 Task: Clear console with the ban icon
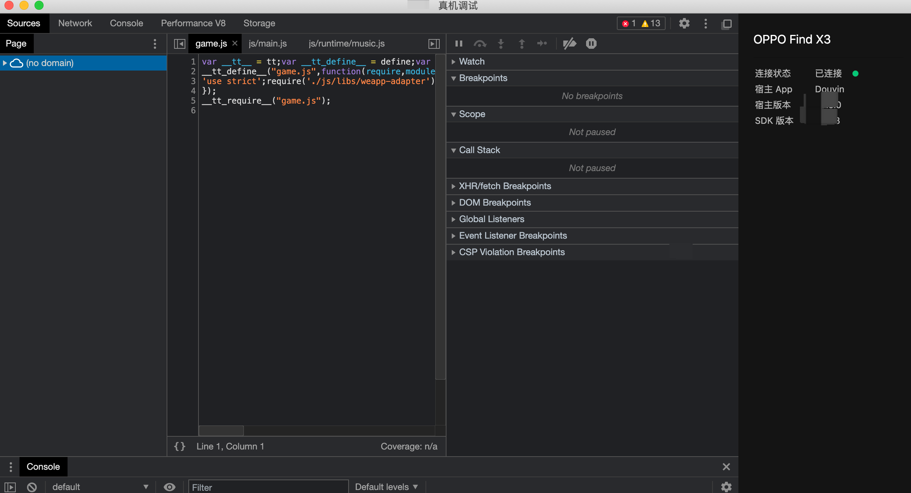point(32,487)
